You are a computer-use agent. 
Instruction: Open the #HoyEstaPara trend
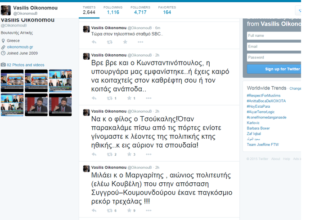(258, 106)
